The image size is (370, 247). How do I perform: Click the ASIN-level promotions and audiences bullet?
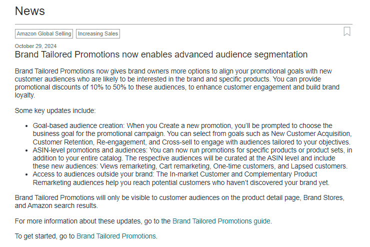point(192,158)
